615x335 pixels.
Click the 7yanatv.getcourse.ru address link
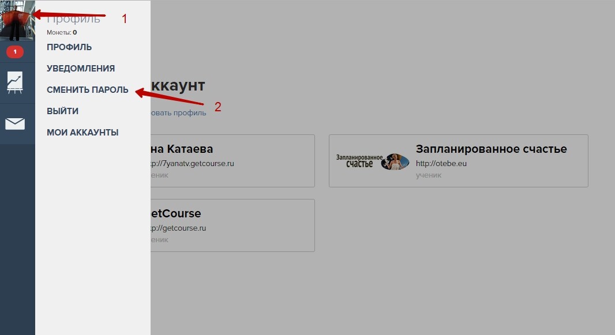pyautogui.click(x=192, y=163)
